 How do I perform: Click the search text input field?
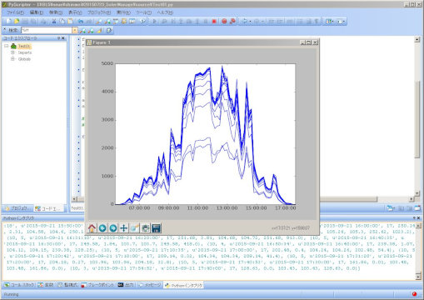click(x=47, y=30)
